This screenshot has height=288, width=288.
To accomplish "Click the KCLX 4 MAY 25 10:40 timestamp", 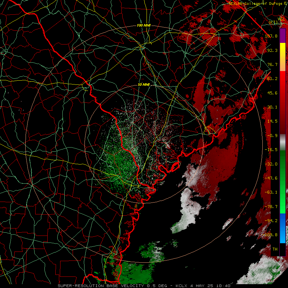I will (x=203, y=286).
